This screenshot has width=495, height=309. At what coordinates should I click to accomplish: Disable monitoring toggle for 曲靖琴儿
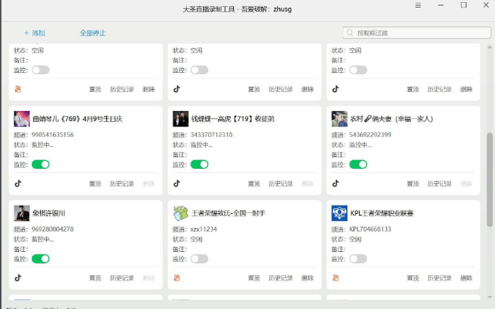(x=41, y=164)
